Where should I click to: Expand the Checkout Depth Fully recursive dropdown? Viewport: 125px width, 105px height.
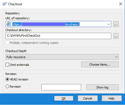[x=62, y=57]
